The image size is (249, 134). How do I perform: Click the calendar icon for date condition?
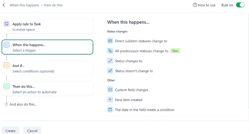point(110,110)
